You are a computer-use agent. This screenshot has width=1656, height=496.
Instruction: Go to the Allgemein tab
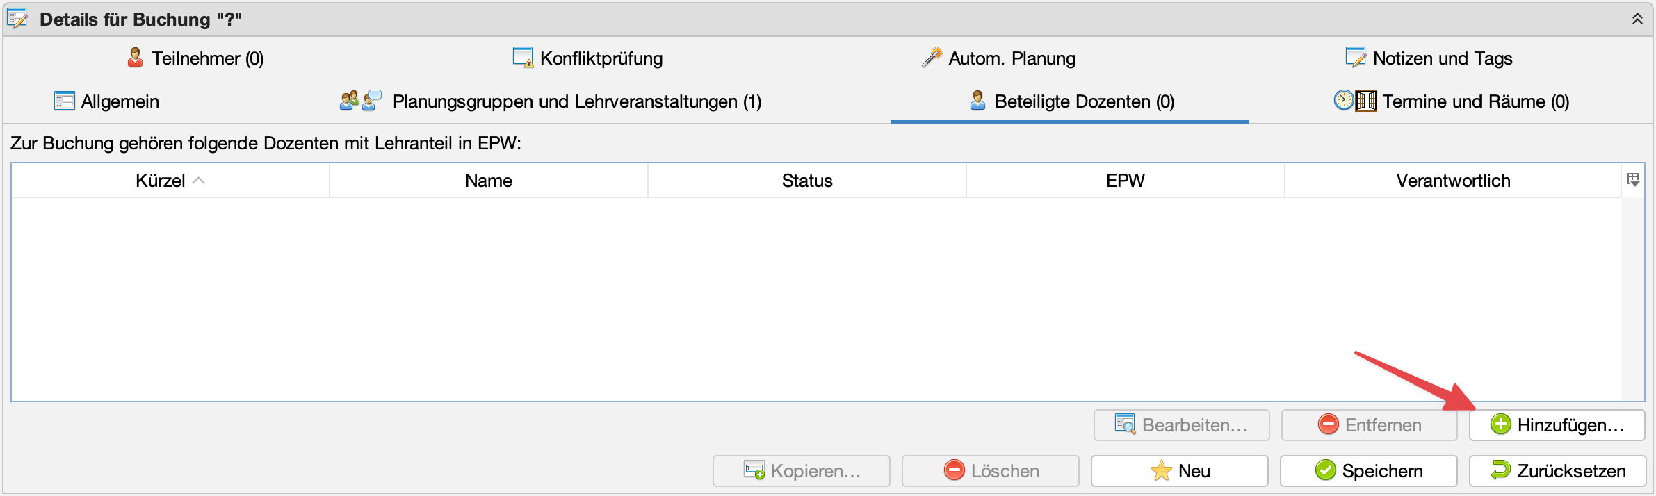pyautogui.click(x=107, y=101)
